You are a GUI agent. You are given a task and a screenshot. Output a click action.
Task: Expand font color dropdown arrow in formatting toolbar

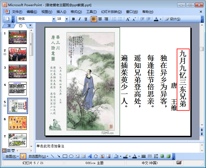(x=160, y=19)
